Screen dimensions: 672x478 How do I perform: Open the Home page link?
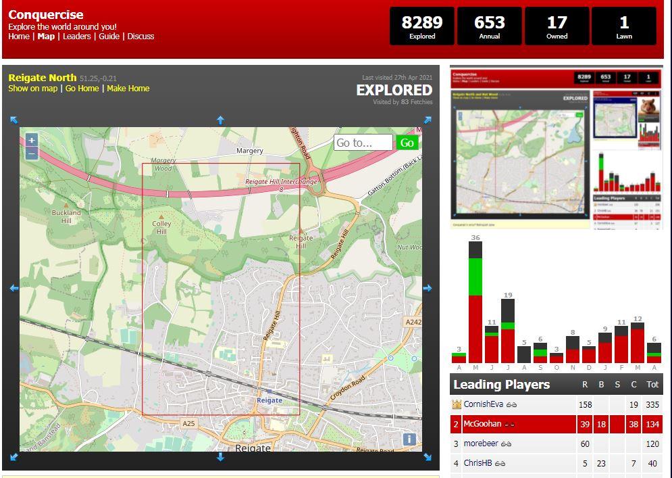click(19, 37)
